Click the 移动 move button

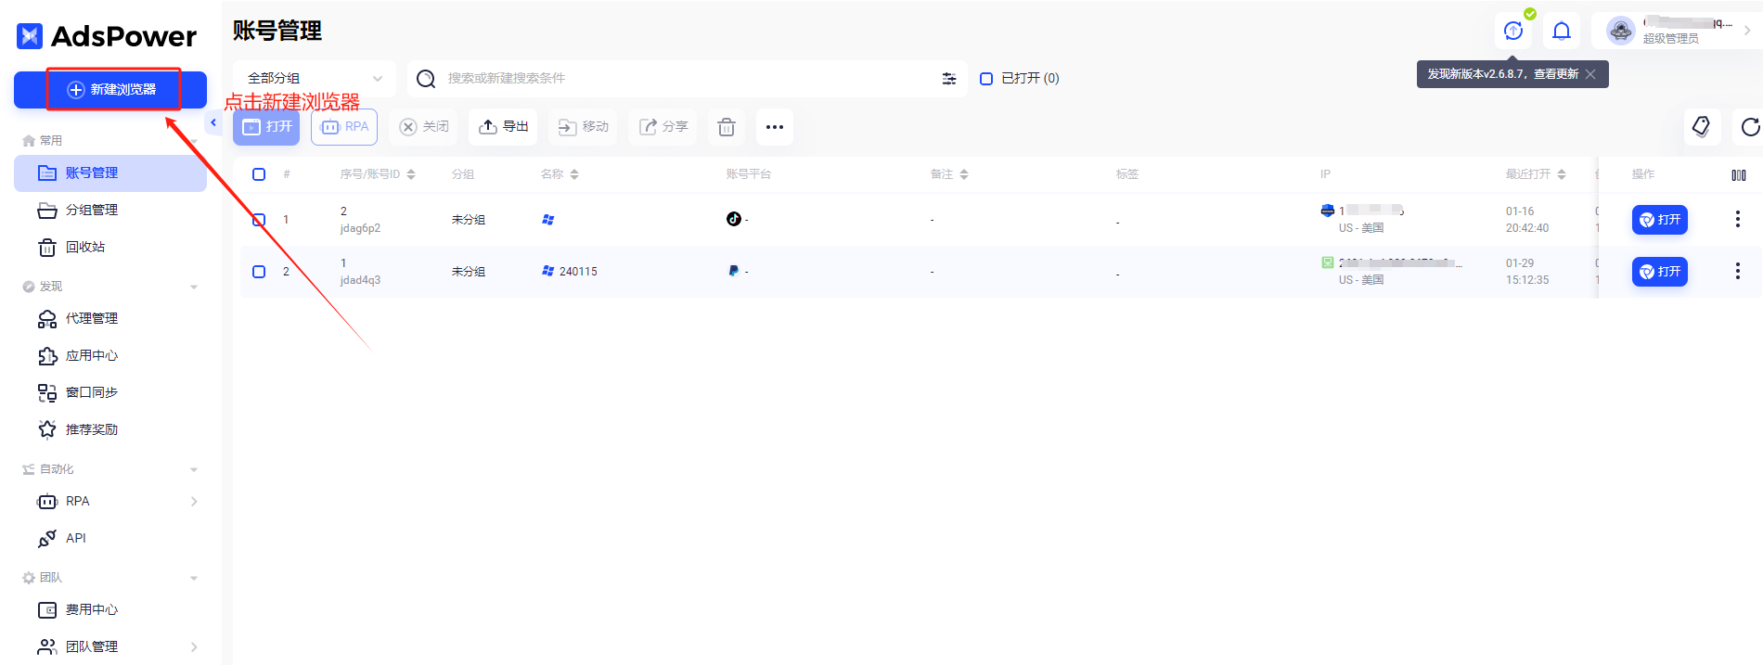tap(583, 127)
